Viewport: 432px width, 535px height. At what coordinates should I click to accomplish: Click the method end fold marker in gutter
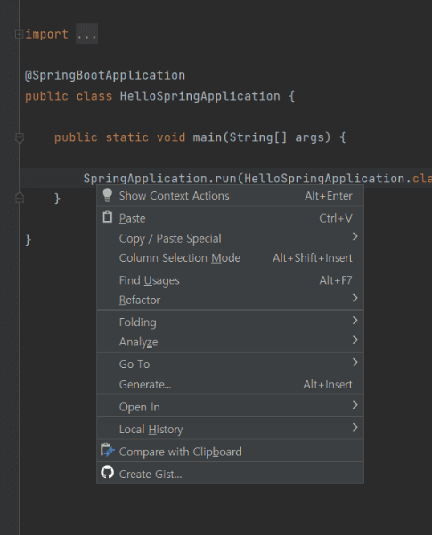(19, 198)
